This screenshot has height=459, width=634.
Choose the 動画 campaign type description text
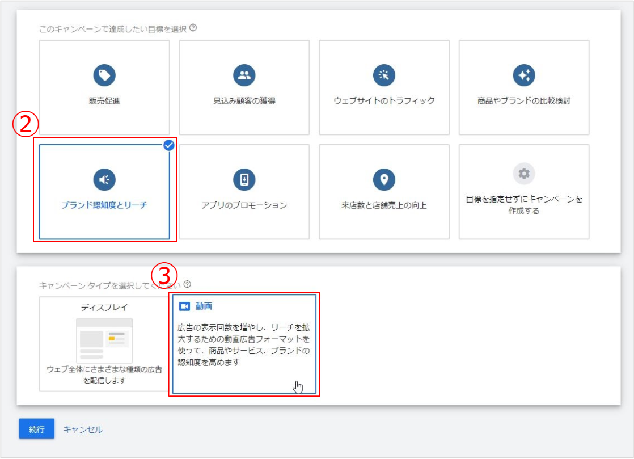243,345
